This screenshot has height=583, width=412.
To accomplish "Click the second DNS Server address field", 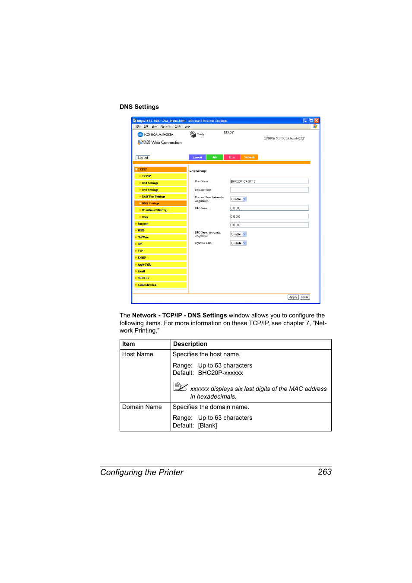I will tap(269, 217).
